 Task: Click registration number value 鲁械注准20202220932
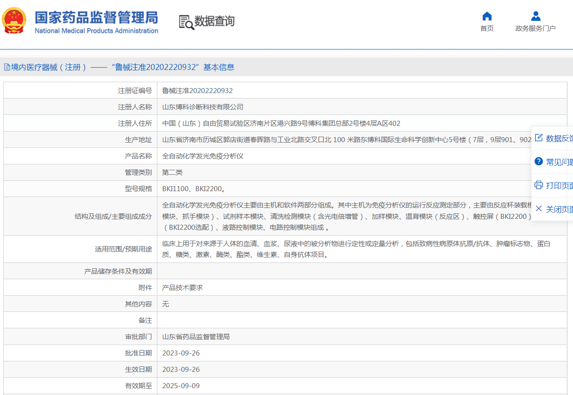tap(197, 91)
